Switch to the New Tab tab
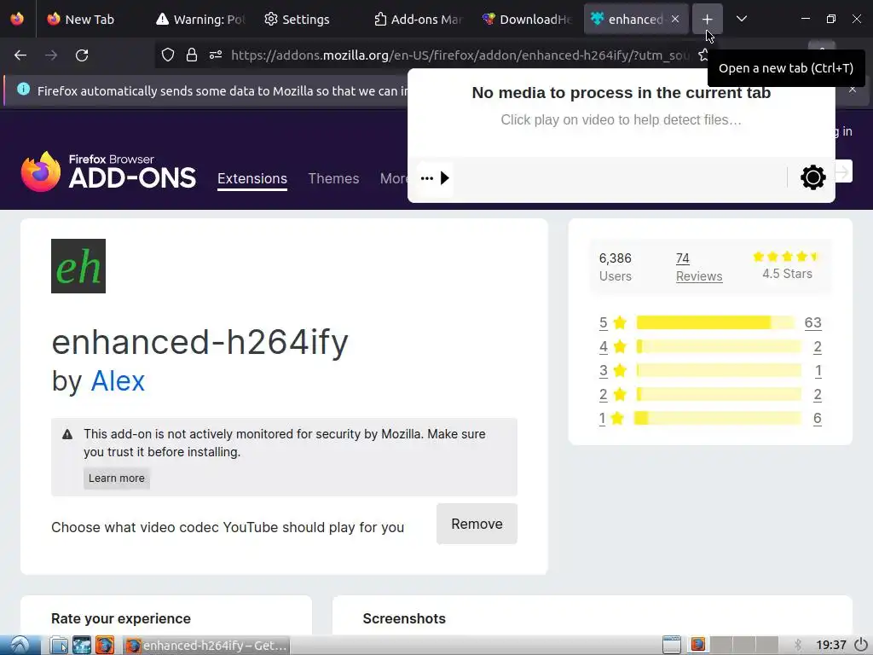 [x=89, y=19]
